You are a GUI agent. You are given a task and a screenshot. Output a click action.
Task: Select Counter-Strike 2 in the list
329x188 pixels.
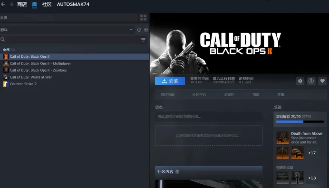(x=75, y=84)
